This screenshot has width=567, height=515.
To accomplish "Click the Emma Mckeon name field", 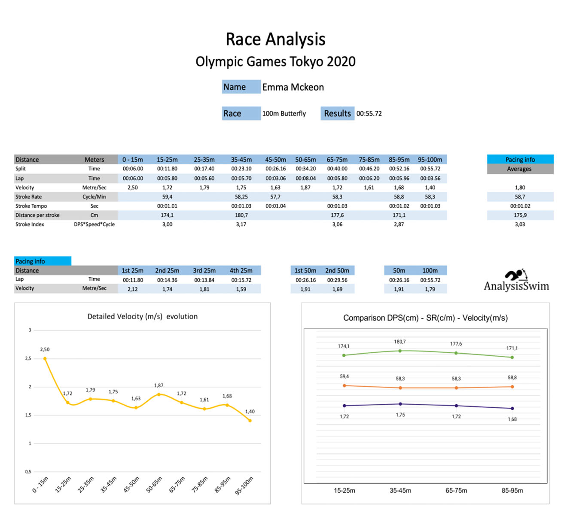I will (x=293, y=87).
